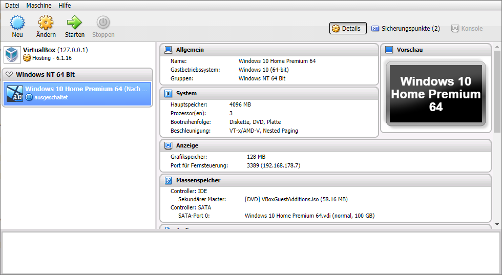Toggle the Details view button
This screenshot has width=502, height=275.
[348, 29]
